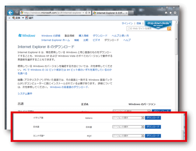Click the 日本 region link
The height and width of the screenshot is (151, 196).
click(139, 23)
